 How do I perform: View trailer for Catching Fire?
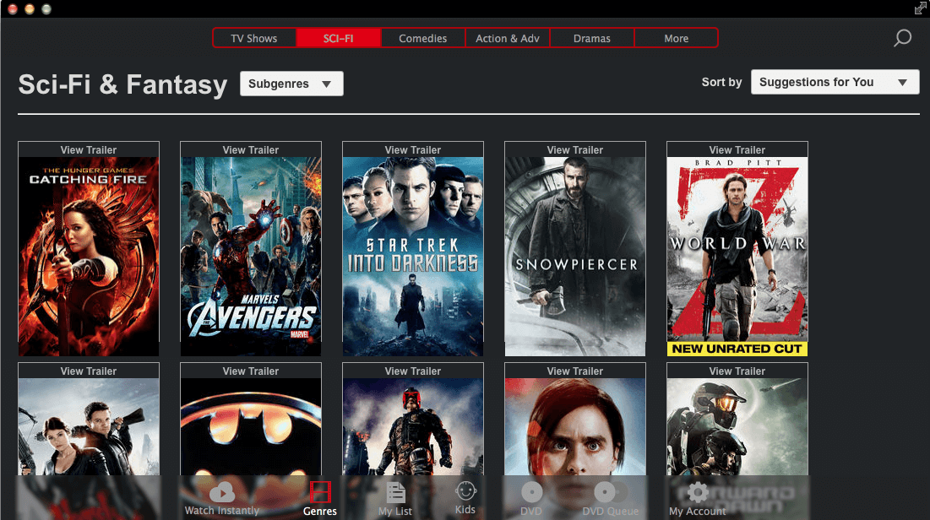point(89,150)
